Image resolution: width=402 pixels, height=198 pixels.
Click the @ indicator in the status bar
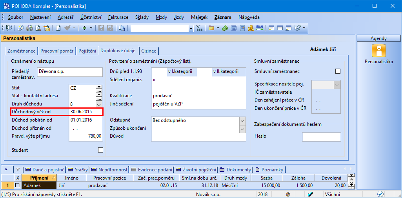[288, 194]
